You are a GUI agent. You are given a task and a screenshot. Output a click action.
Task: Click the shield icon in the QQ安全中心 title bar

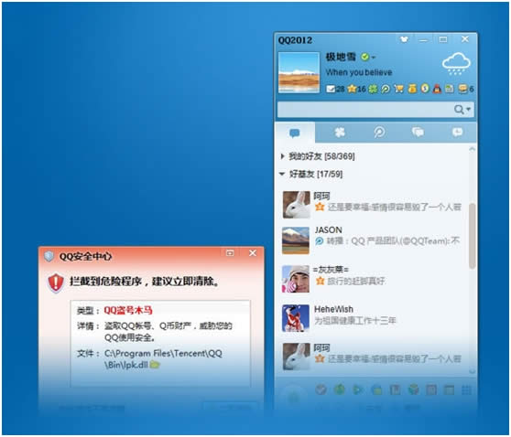coord(49,256)
